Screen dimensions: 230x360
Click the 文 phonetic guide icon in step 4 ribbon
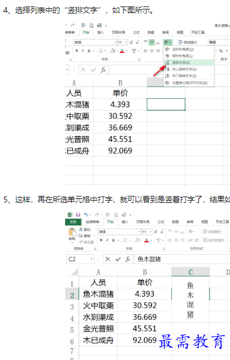click(134, 51)
